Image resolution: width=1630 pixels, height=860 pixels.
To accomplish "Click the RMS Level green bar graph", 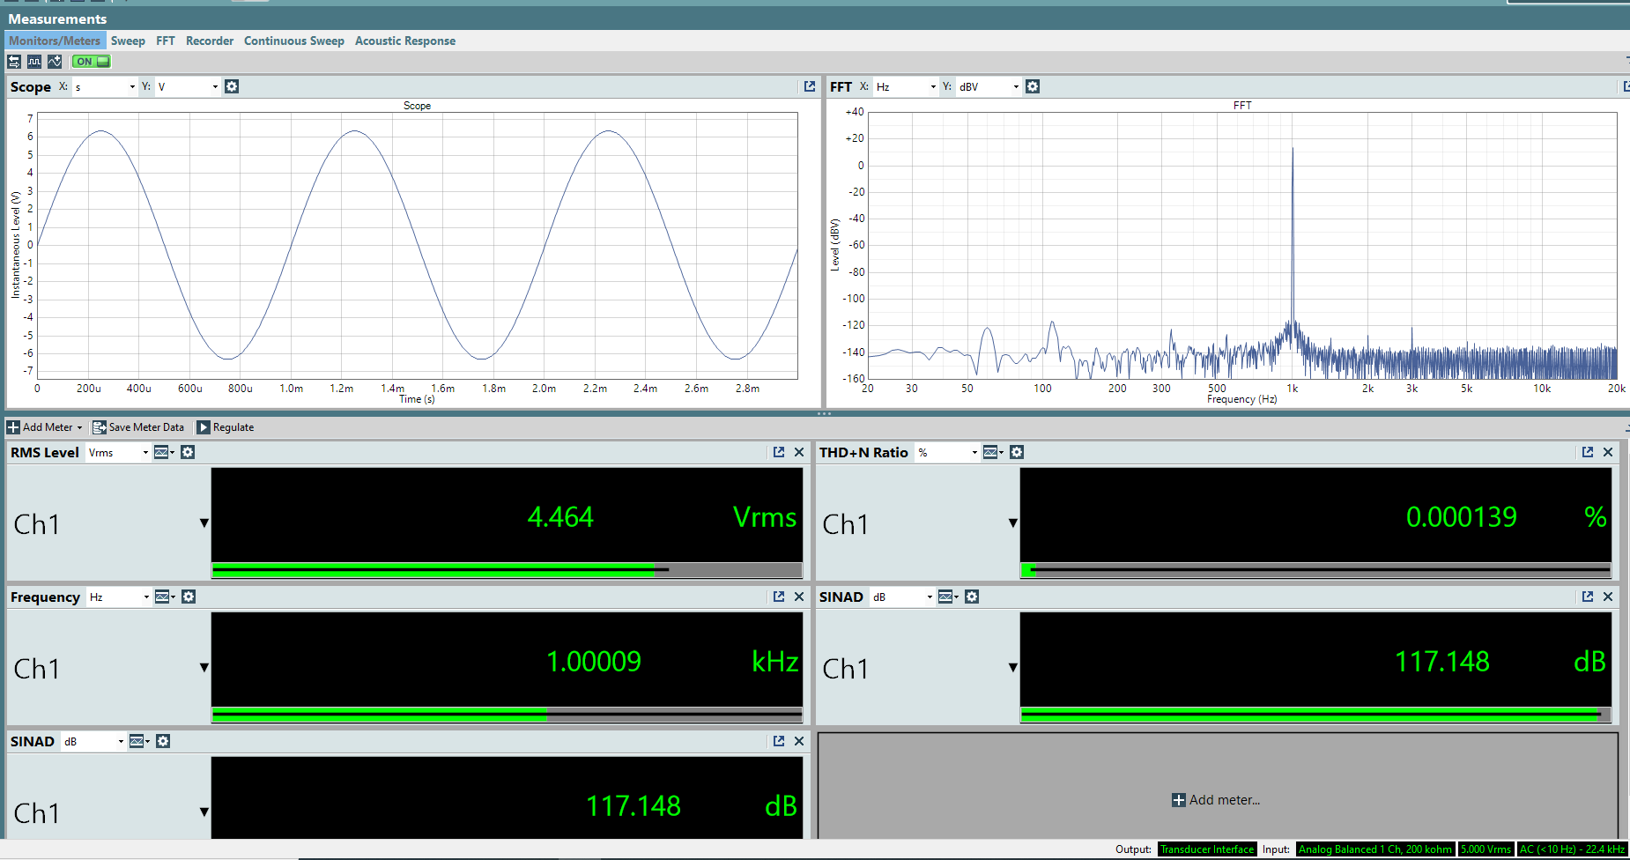I will tap(507, 570).
